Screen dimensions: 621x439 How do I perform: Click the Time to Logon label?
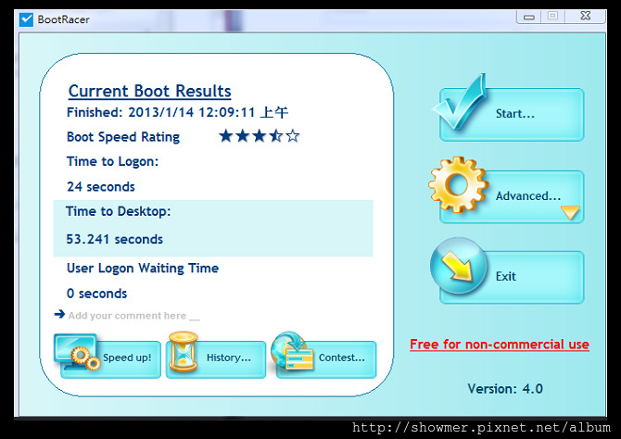[112, 161]
